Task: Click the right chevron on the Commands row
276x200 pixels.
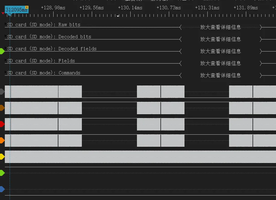Action: tap(261, 75)
